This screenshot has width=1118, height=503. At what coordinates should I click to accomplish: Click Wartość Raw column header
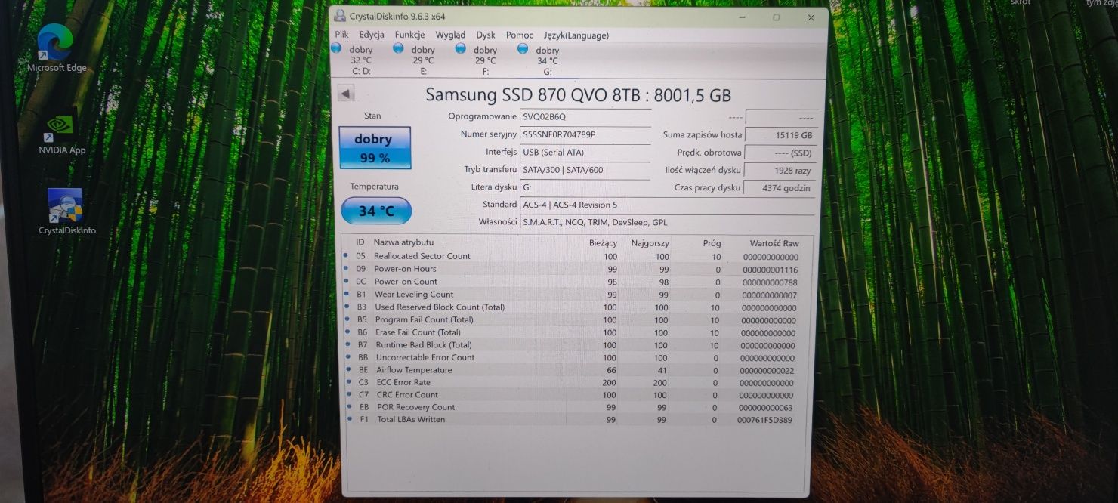point(774,243)
